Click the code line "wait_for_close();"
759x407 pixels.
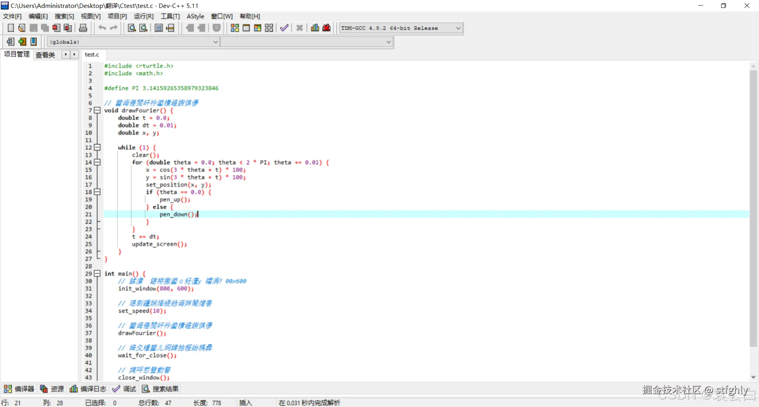coord(147,355)
